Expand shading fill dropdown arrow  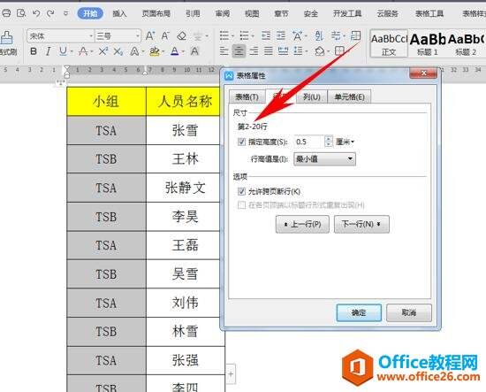(328, 51)
